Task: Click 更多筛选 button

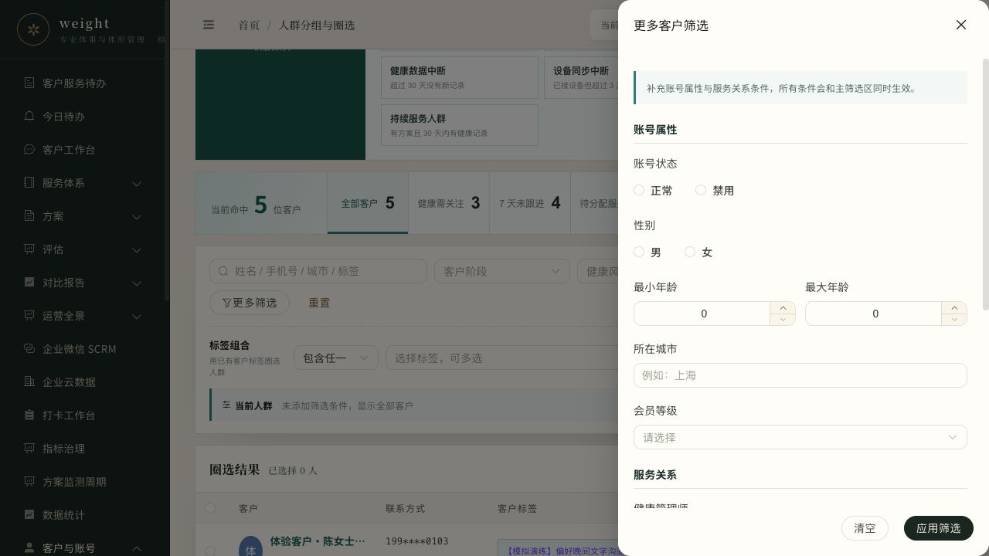Action: [x=250, y=303]
